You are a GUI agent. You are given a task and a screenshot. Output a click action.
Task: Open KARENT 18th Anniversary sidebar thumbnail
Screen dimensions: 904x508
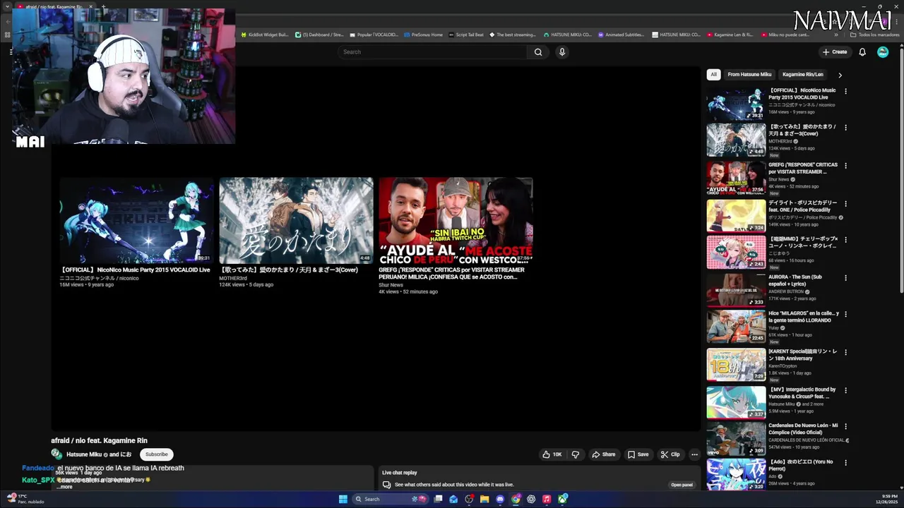[x=736, y=365]
